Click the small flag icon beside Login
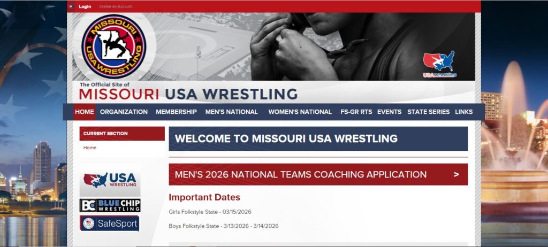 (72, 6)
